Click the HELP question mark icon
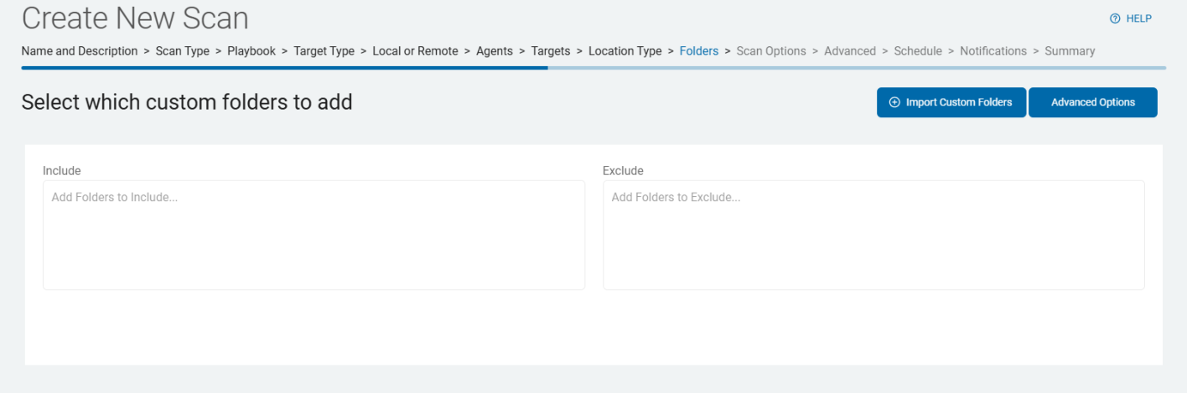The image size is (1187, 393). click(1115, 18)
